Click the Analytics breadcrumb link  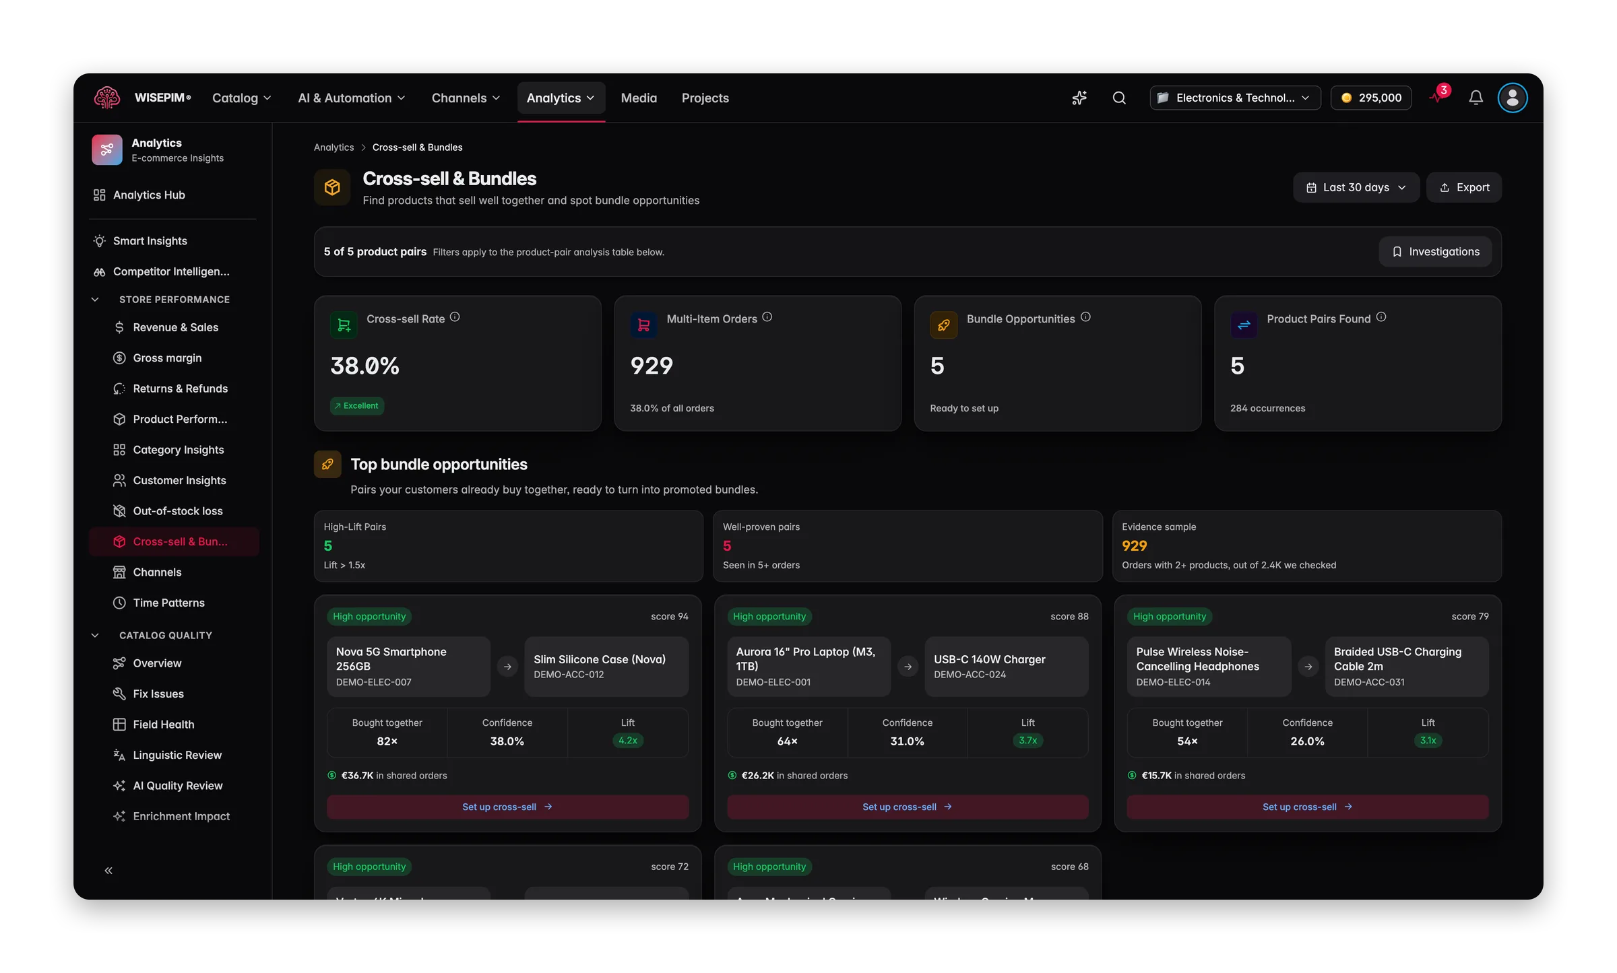[334, 147]
